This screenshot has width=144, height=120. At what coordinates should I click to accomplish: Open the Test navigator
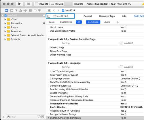tap(25, 10)
